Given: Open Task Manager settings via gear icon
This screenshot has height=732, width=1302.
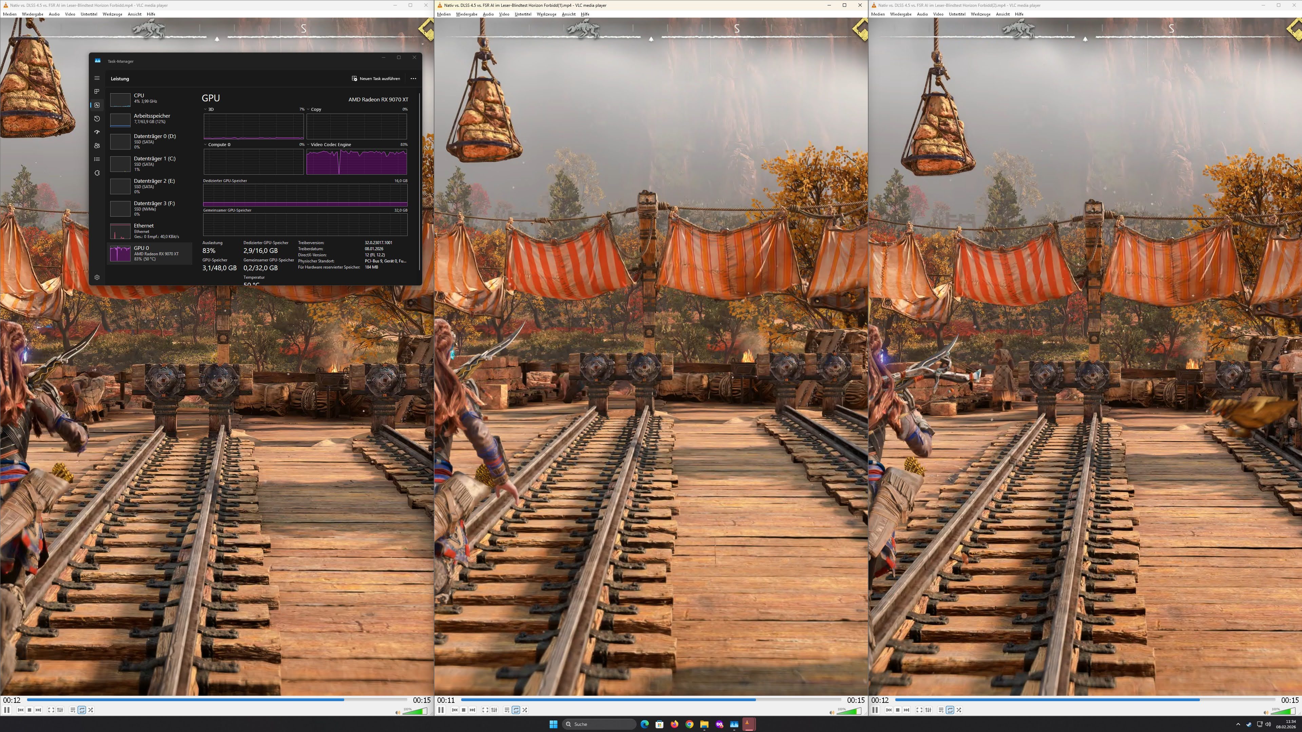Looking at the screenshot, I should pos(97,277).
